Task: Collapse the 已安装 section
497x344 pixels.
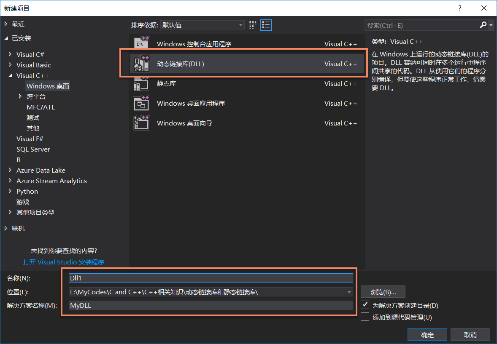Action: click(6, 38)
